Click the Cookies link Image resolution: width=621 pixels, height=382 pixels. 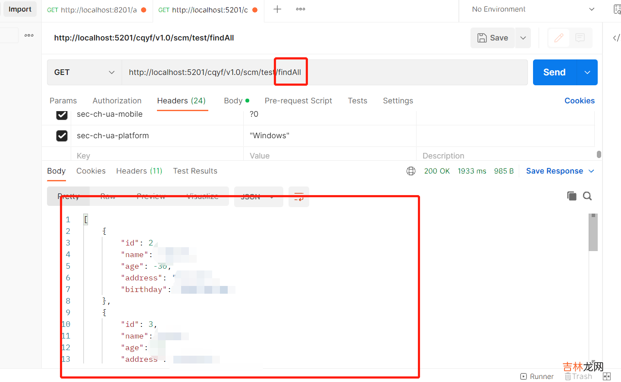coord(579,101)
